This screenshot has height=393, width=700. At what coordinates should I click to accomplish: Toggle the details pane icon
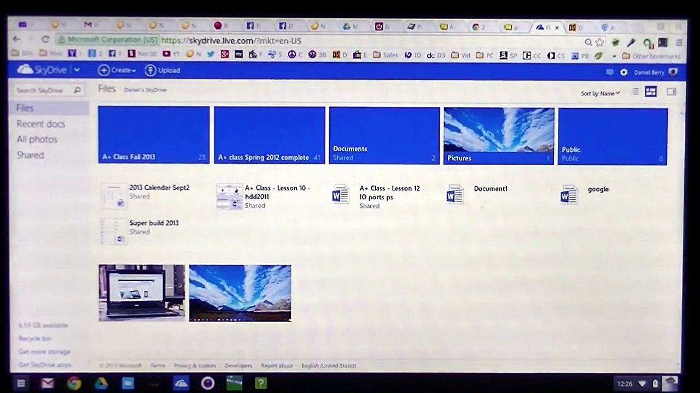coord(671,92)
